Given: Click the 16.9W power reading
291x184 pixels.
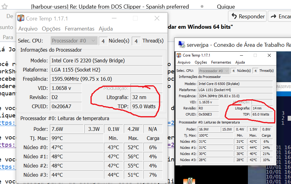Looking at the screenshot, I should [209, 129].
